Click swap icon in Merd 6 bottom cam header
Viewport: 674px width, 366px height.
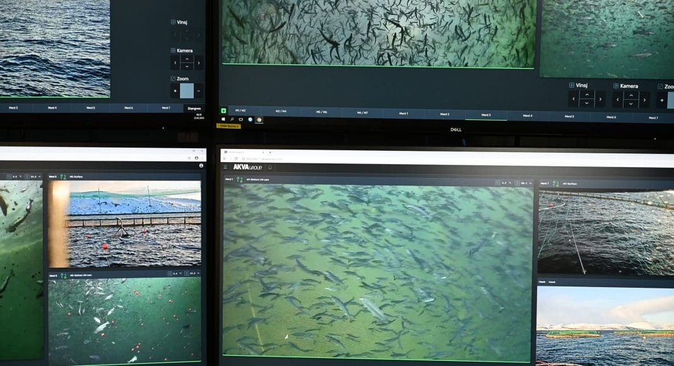click(x=63, y=275)
